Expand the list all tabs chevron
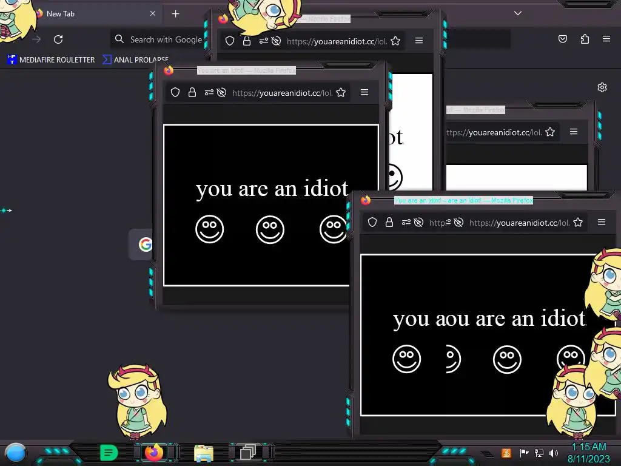This screenshot has width=621, height=466. point(518,13)
